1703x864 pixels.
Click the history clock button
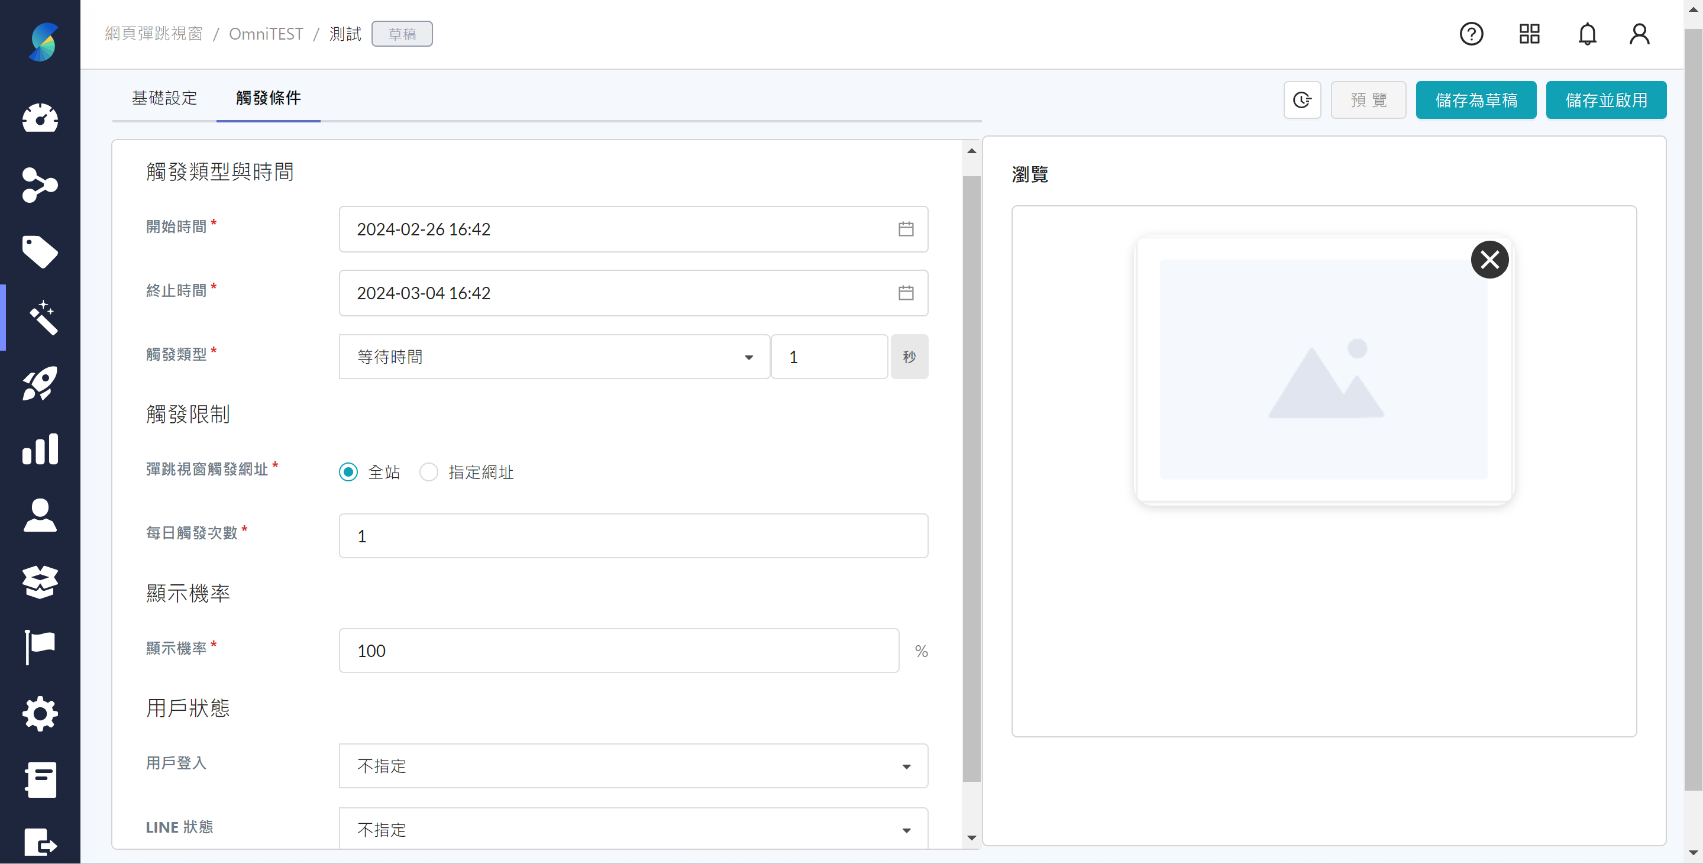(x=1303, y=100)
